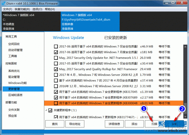Image resolution: width=189 pixels, height=135 pixels.
Task: Uncheck the May 2017 Security and Quality Rollup
Action: pos(56,69)
